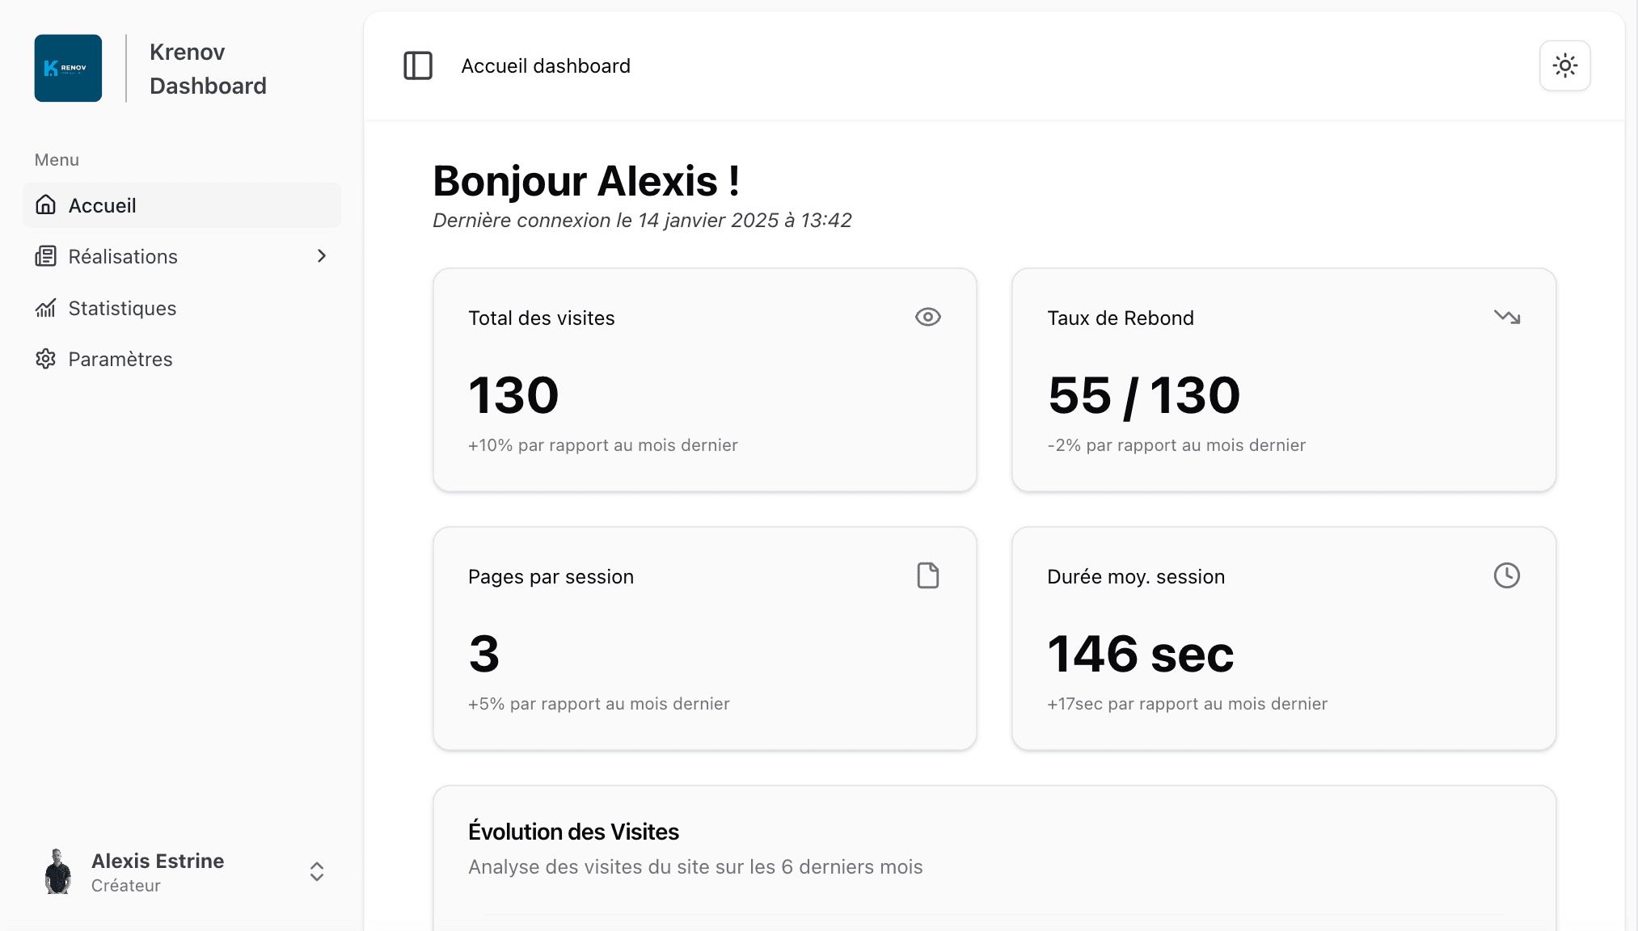
Task: Click the Réalisations document icon
Action: tap(45, 256)
